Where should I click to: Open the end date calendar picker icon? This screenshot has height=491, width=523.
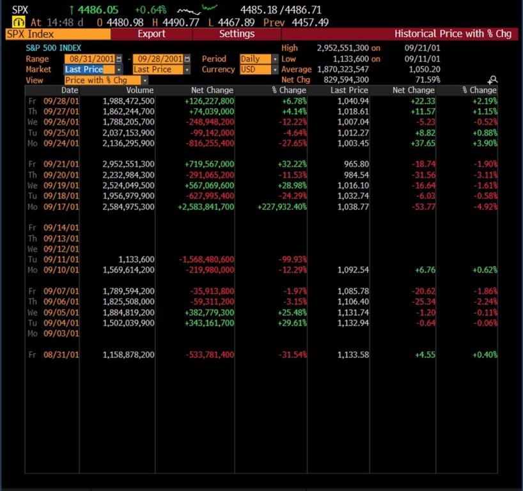pos(187,59)
